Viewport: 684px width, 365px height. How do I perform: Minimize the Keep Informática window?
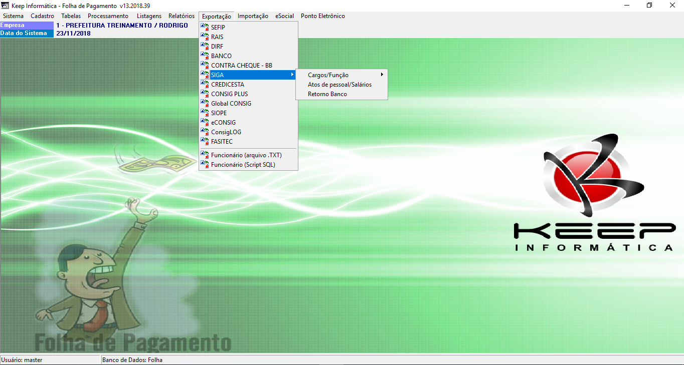[x=627, y=5]
